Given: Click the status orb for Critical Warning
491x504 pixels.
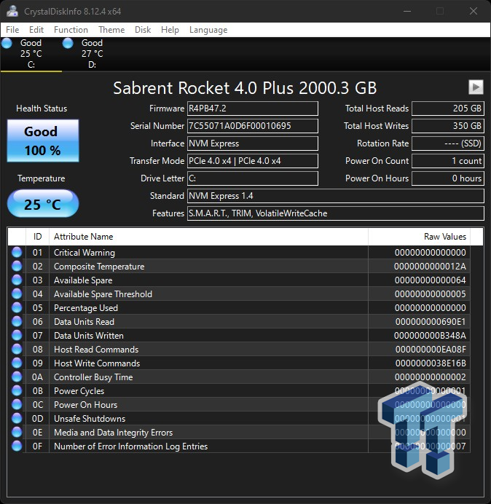Looking at the screenshot, I should click(x=17, y=253).
